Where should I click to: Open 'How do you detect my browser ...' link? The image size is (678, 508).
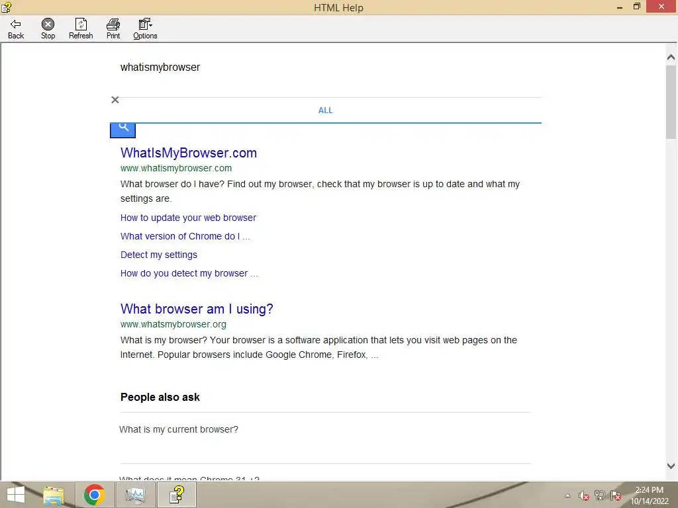189,273
